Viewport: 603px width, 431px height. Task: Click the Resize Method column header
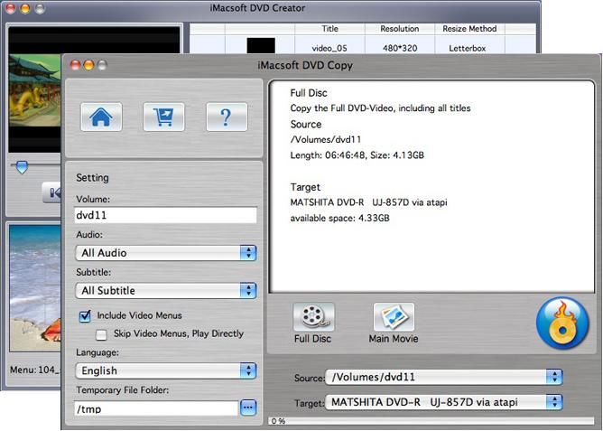pyautogui.click(x=469, y=29)
